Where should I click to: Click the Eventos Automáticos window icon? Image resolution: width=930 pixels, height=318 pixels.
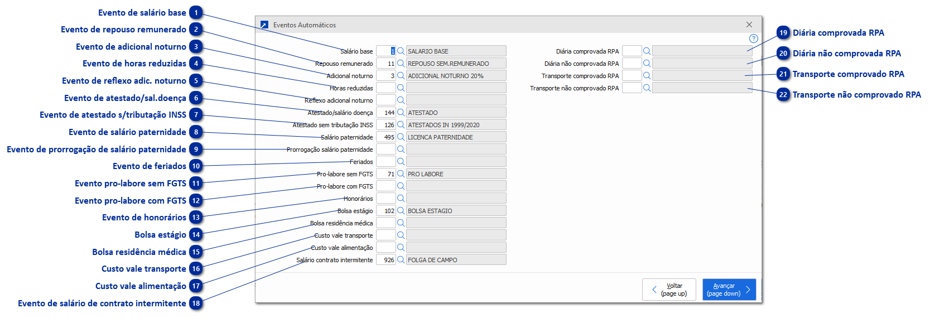(x=264, y=25)
